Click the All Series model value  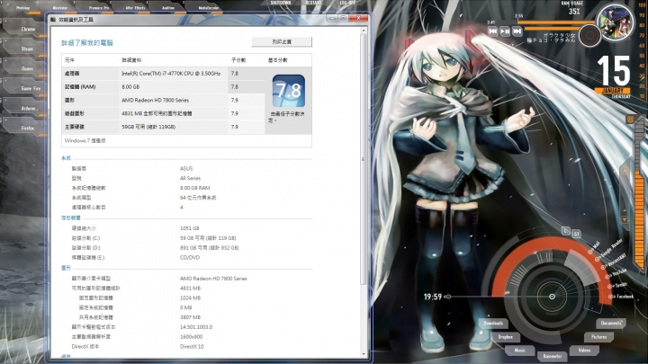pyautogui.click(x=190, y=178)
